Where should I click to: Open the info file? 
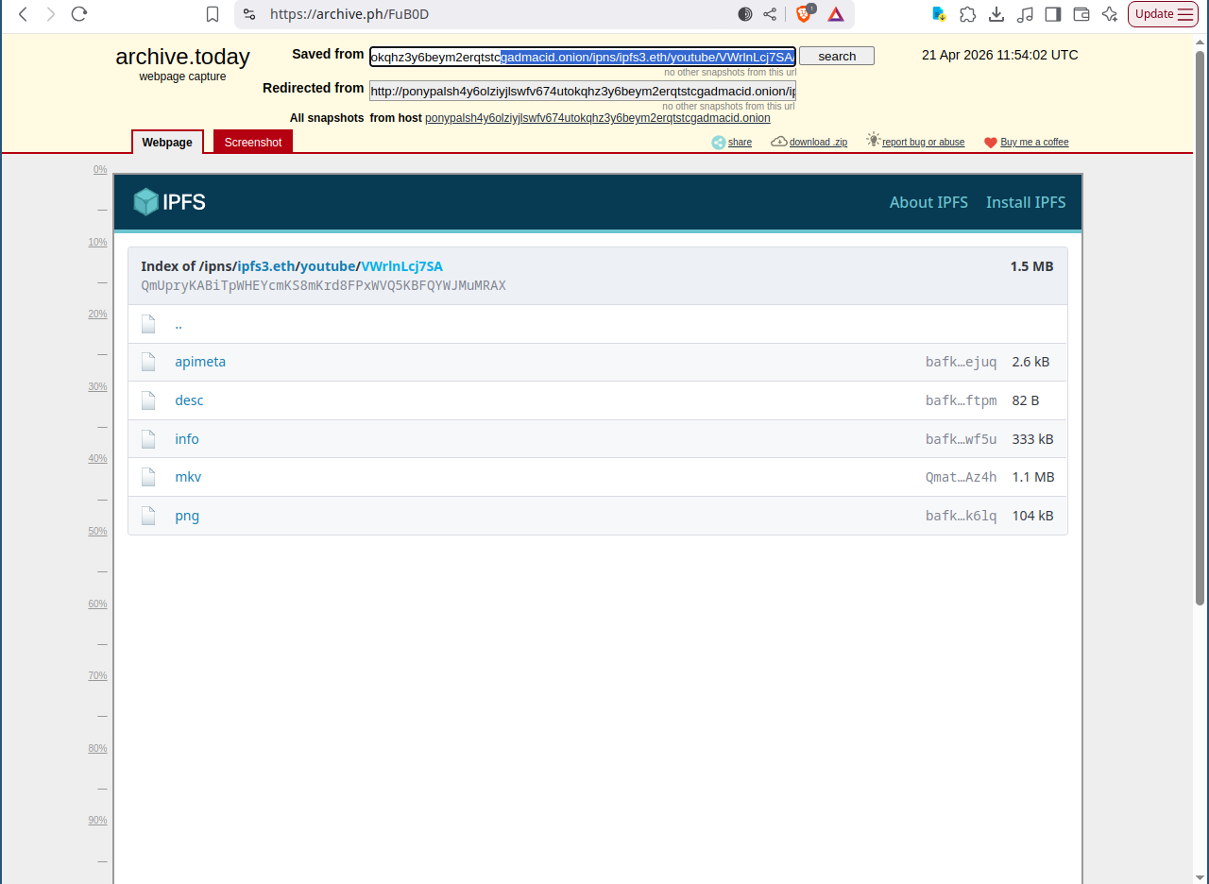coord(187,439)
